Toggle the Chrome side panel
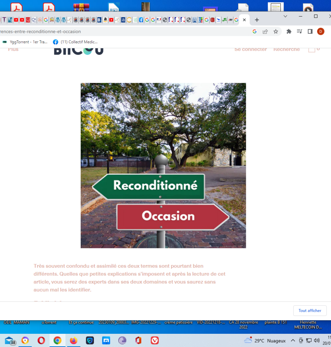The height and width of the screenshot is (347, 331). pos(310,32)
